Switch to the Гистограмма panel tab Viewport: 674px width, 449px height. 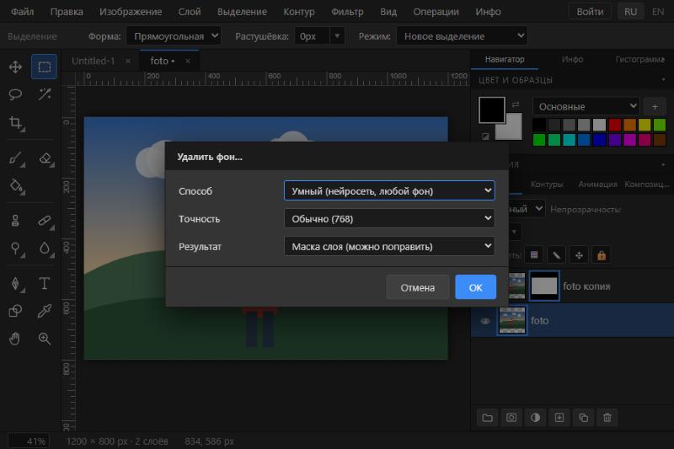pyautogui.click(x=639, y=59)
